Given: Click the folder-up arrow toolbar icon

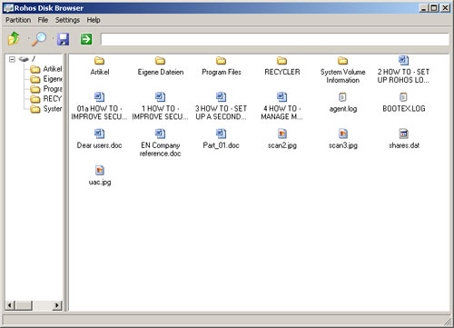Looking at the screenshot, I should [x=14, y=39].
